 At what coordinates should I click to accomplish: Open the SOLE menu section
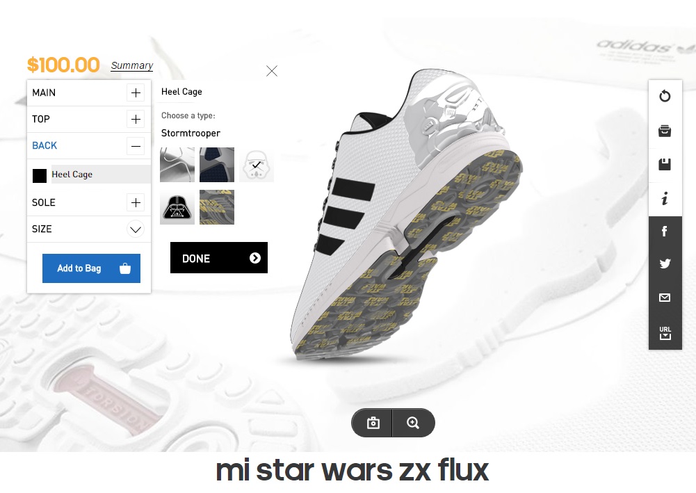click(89, 202)
